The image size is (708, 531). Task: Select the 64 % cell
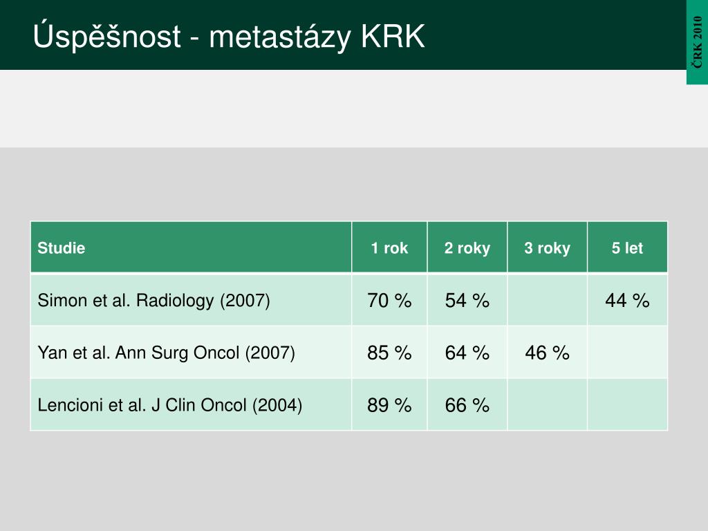(x=467, y=353)
